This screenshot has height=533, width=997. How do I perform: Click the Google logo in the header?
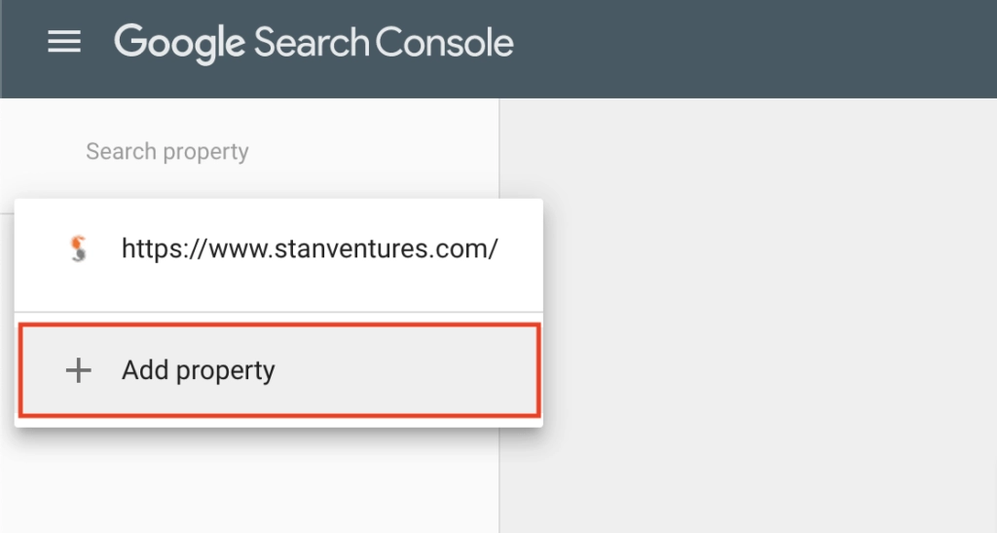179,43
